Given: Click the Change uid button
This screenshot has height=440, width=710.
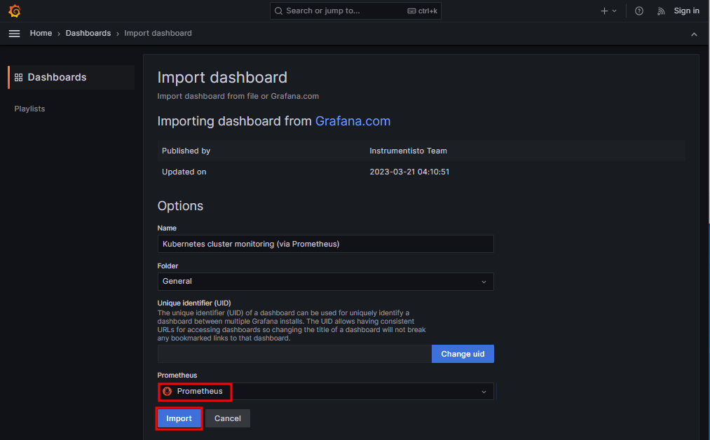Looking at the screenshot, I should coord(463,354).
